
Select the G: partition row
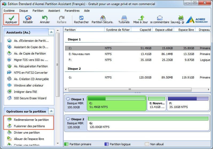pos(138,77)
